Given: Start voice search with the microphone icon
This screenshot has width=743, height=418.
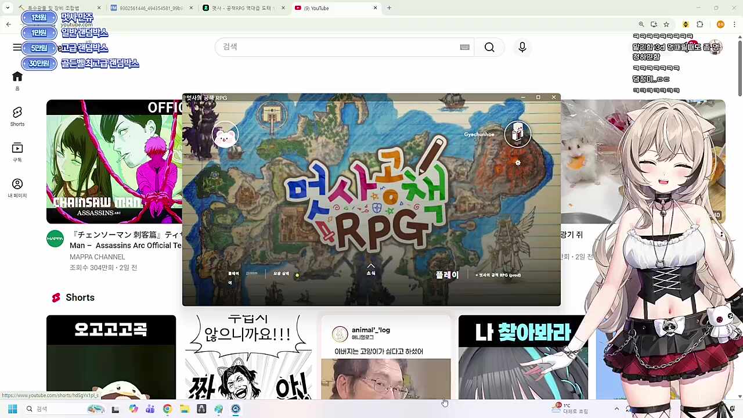Looking at the screenshot, I should point(522,47).
